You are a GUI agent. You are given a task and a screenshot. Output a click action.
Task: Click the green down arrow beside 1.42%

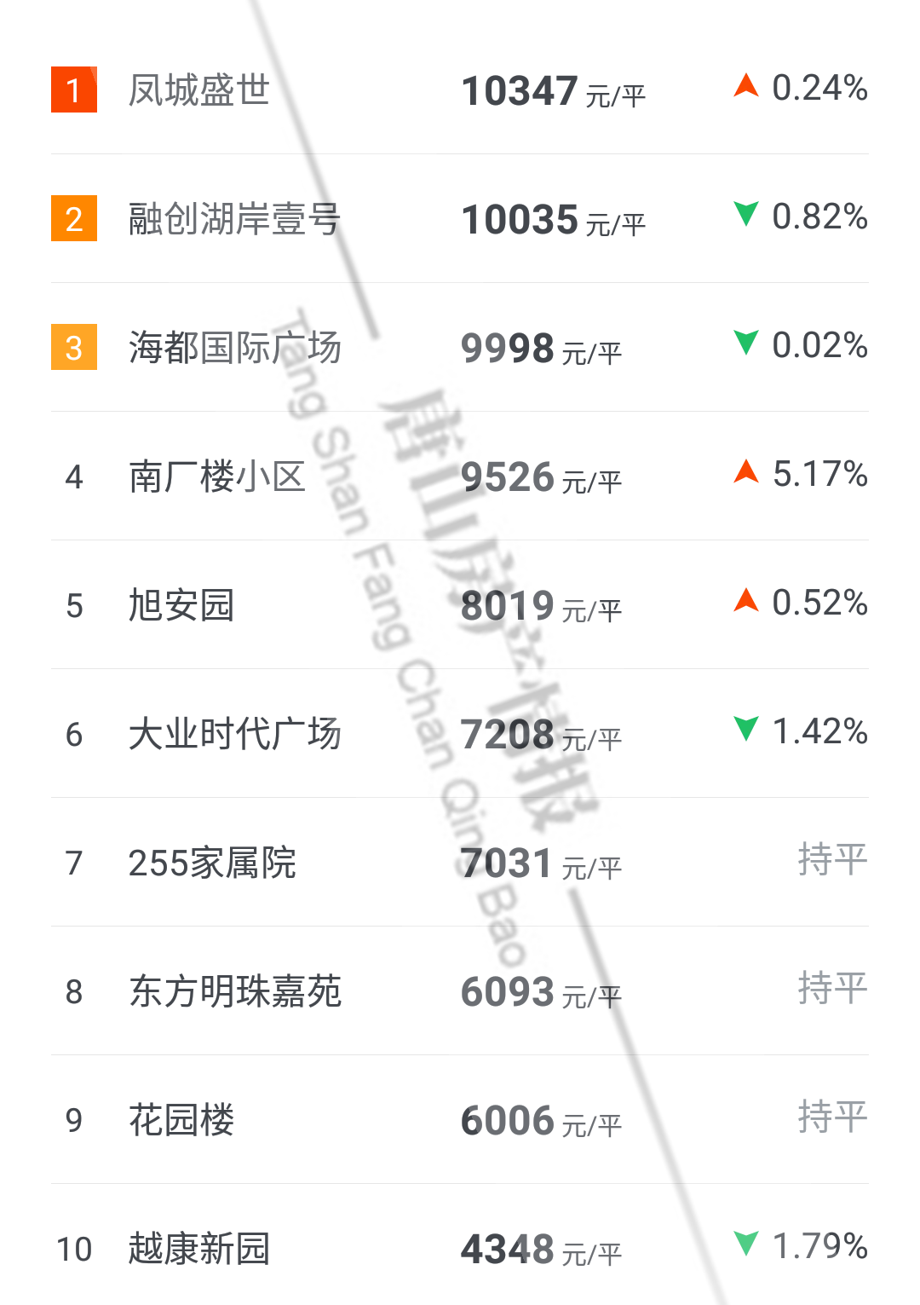click(x=746, y=729)
